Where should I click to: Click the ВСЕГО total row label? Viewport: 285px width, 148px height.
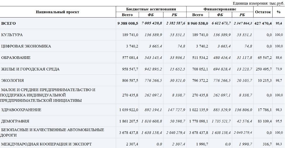(x=9, y=23)
